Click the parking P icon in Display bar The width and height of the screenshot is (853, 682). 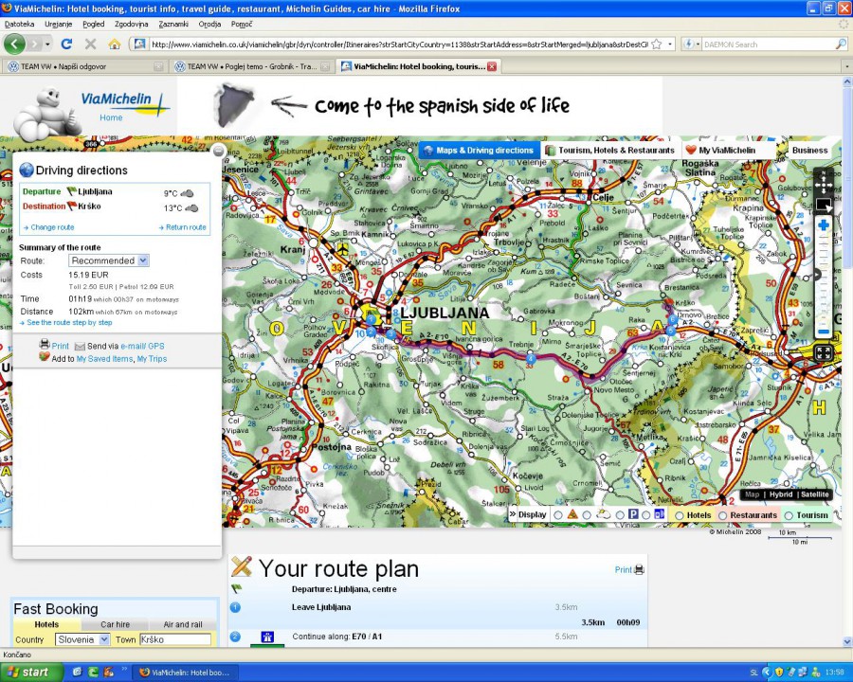coord(633,514)
